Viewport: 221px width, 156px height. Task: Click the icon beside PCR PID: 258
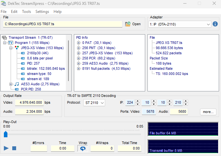tap(17, 89)
